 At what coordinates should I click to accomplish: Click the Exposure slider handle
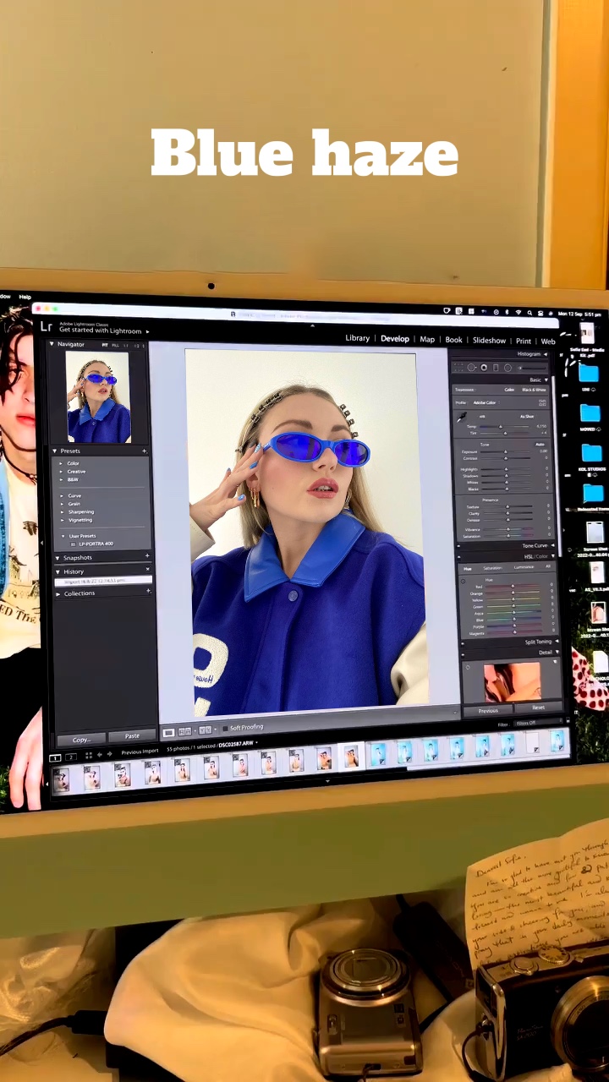coord(506,451)
